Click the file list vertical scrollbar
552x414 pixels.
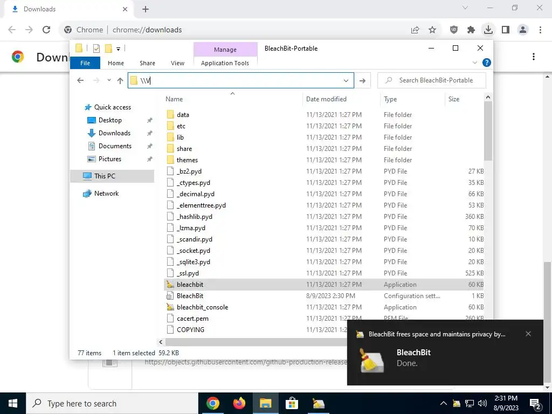[x=488, y=130]
